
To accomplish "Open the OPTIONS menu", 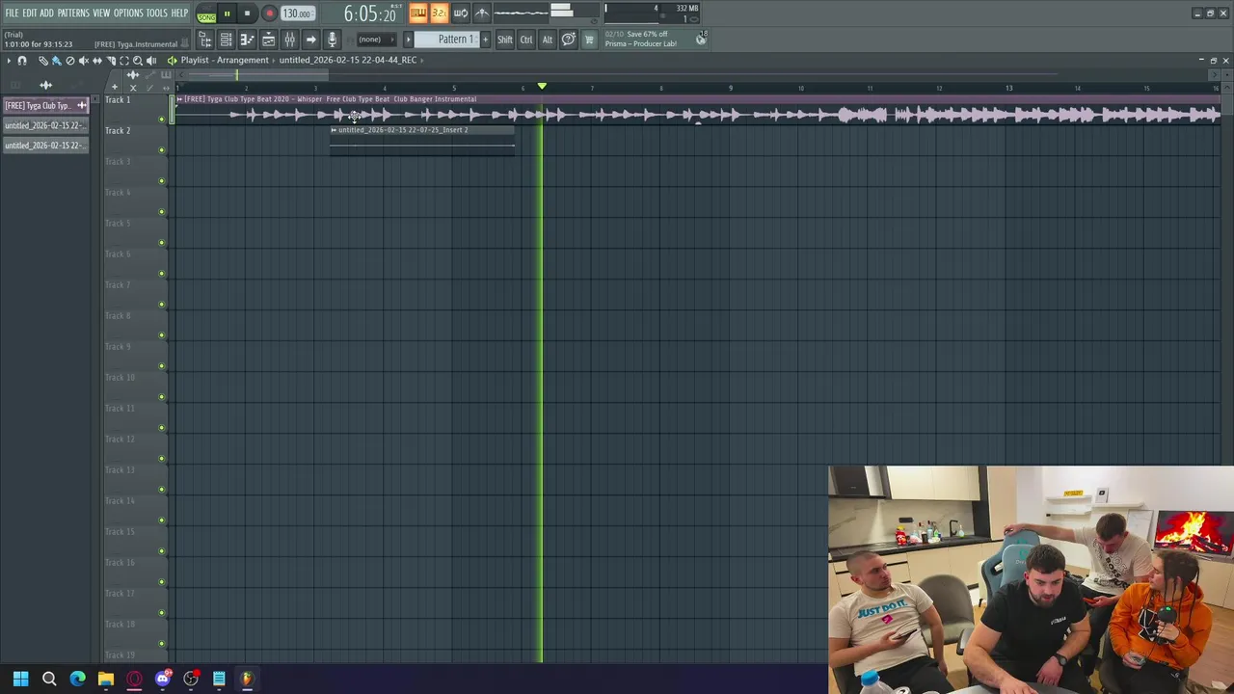I will 128,13.
